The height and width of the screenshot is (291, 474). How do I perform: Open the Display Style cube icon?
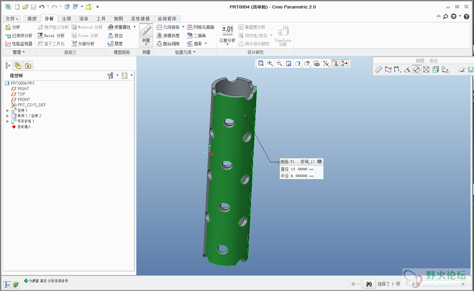pyautogui.click(x=298, y=63)
